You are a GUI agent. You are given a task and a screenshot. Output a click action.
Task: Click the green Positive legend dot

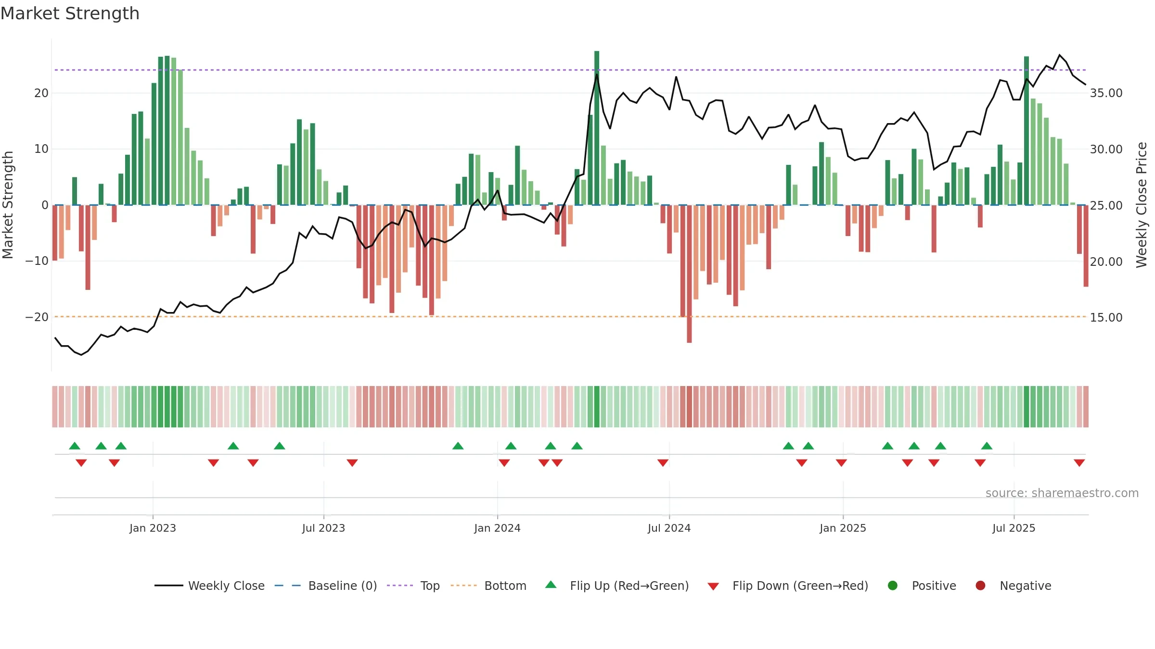(x=893, y=586)
